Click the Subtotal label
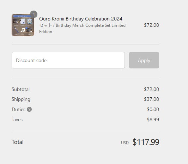The height and width of the screenshot is (164, 188). pyautogui.click(x=20, y=89)
